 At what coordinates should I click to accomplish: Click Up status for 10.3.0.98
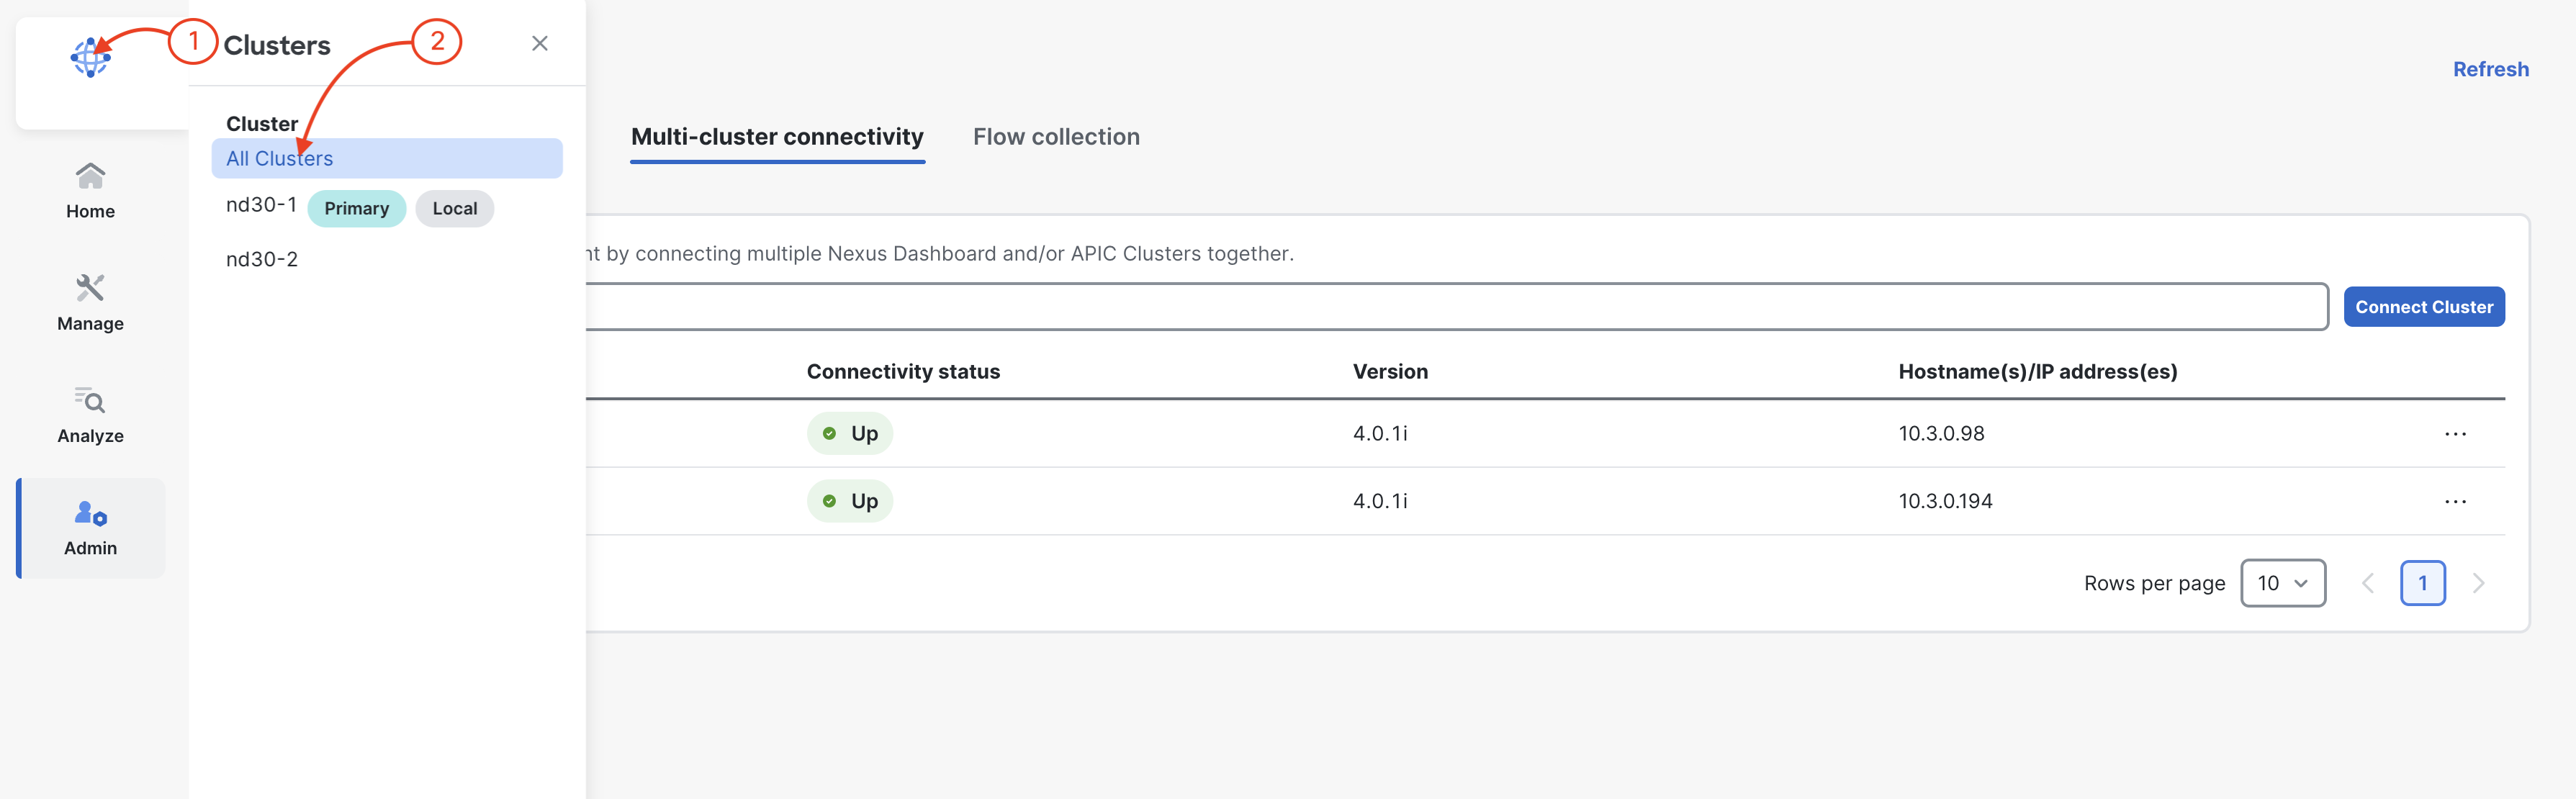click(850, 433)
